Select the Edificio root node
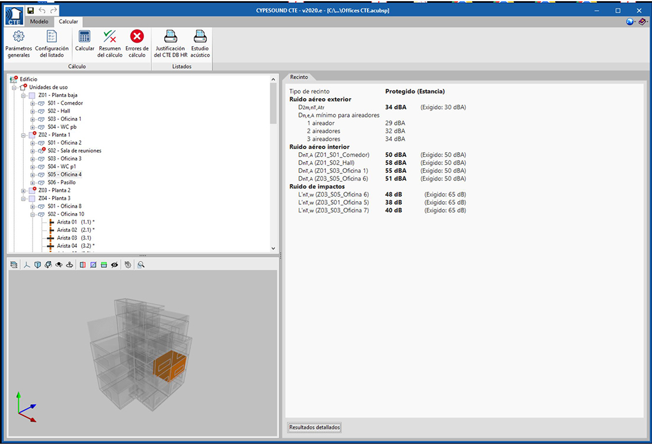This screenshot has height=445, width=652. click(28, 79)
